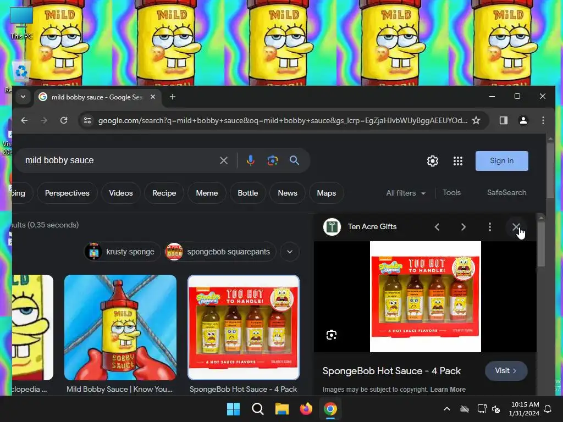Click the muted volume tray icon
This screenshot has width=563, height=422.
click(x=496, y=409)
